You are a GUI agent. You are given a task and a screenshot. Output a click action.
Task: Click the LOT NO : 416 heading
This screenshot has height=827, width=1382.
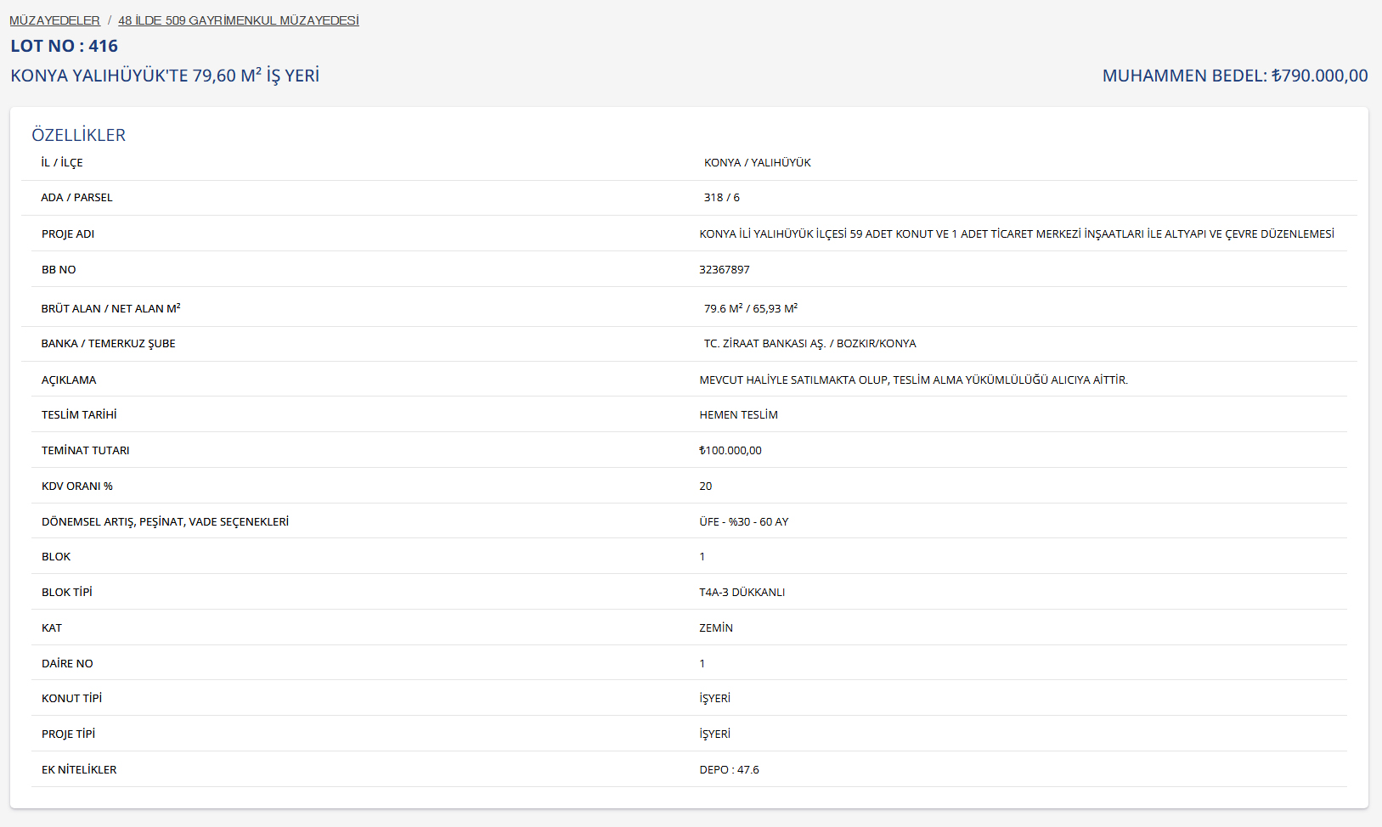point(64,47)
